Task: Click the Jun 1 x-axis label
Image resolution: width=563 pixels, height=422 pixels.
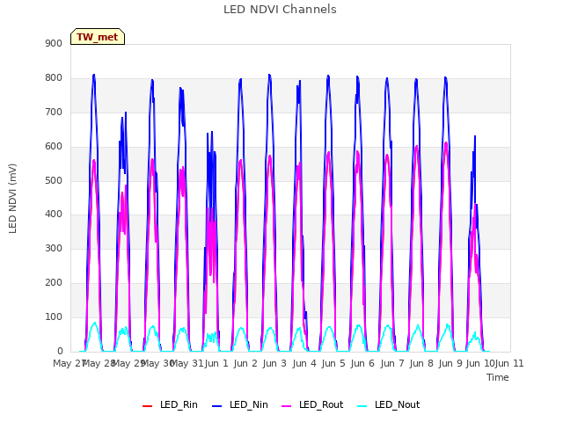Action: 216,363
